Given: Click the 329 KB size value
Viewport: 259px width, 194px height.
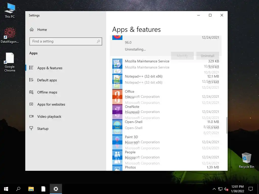Looking at the screenshot, I should (213, 61).
